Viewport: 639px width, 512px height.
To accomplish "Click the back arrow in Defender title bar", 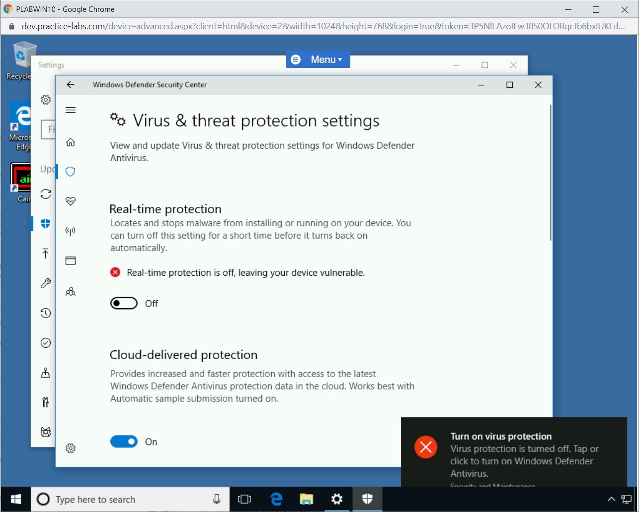I will coord(71,85).
